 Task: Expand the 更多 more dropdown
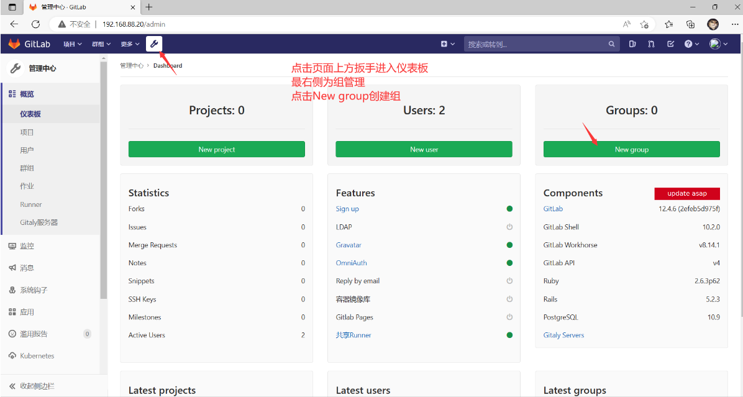(130, 44)
